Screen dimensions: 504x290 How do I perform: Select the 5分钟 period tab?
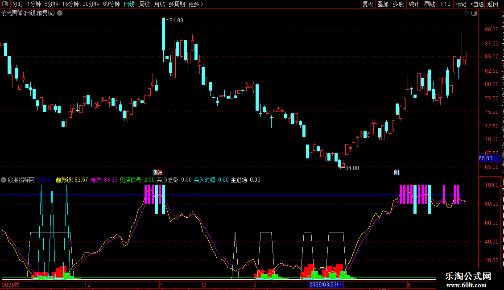pyautogui.click(x=51, y=4)
